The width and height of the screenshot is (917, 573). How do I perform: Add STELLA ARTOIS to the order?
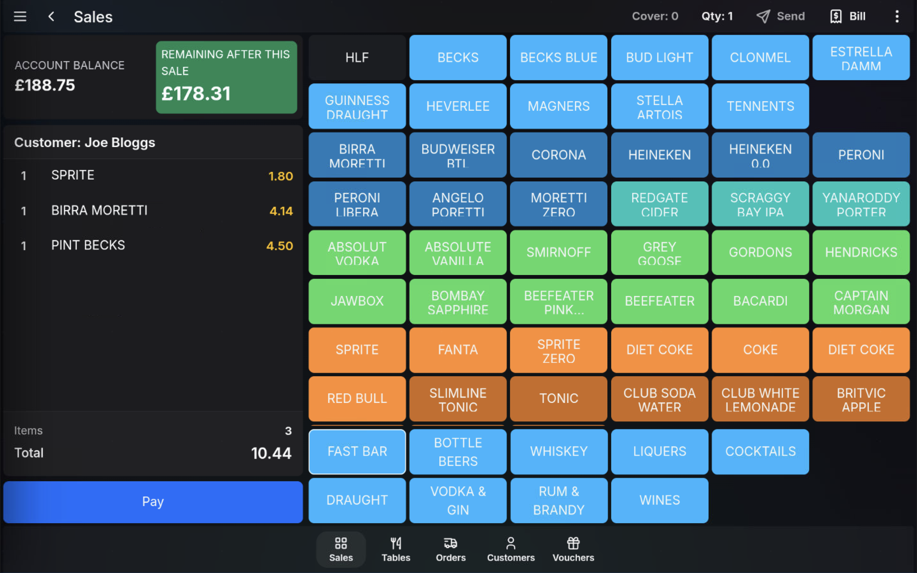(x=660, y=107)
